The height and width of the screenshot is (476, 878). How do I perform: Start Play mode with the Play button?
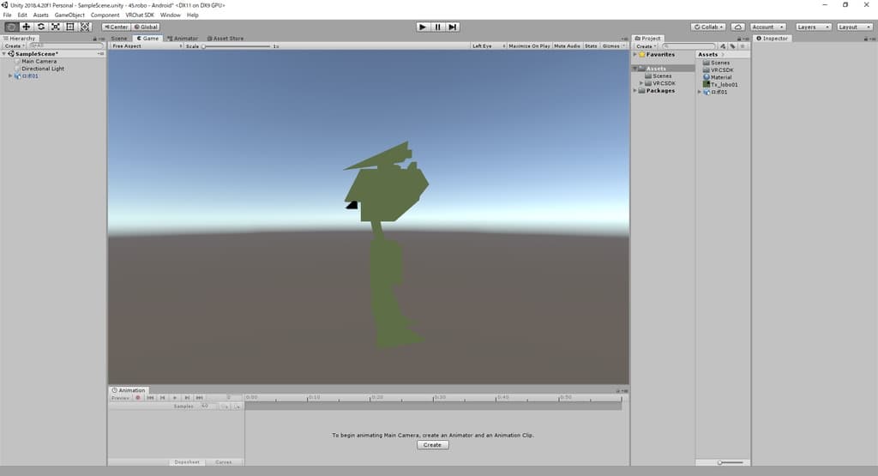tap(423, 27)
